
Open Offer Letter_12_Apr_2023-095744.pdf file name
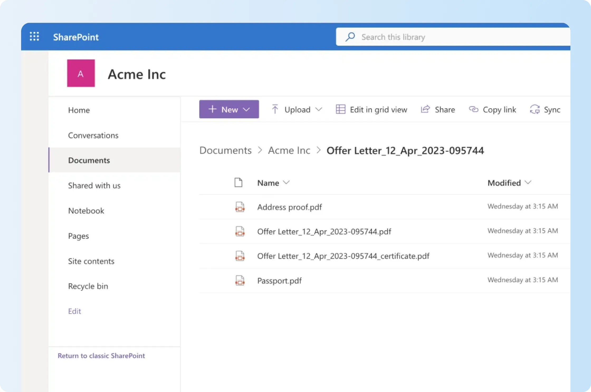[324, 232]
